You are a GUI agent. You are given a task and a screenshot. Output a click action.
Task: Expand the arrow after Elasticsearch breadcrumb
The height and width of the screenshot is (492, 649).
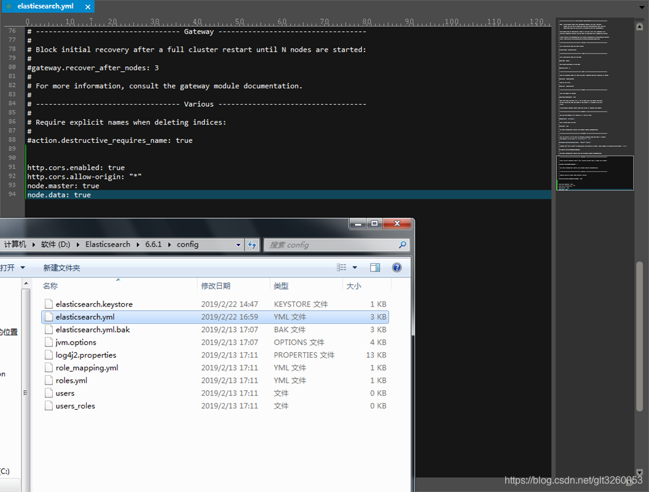click(x=138, y=245)
